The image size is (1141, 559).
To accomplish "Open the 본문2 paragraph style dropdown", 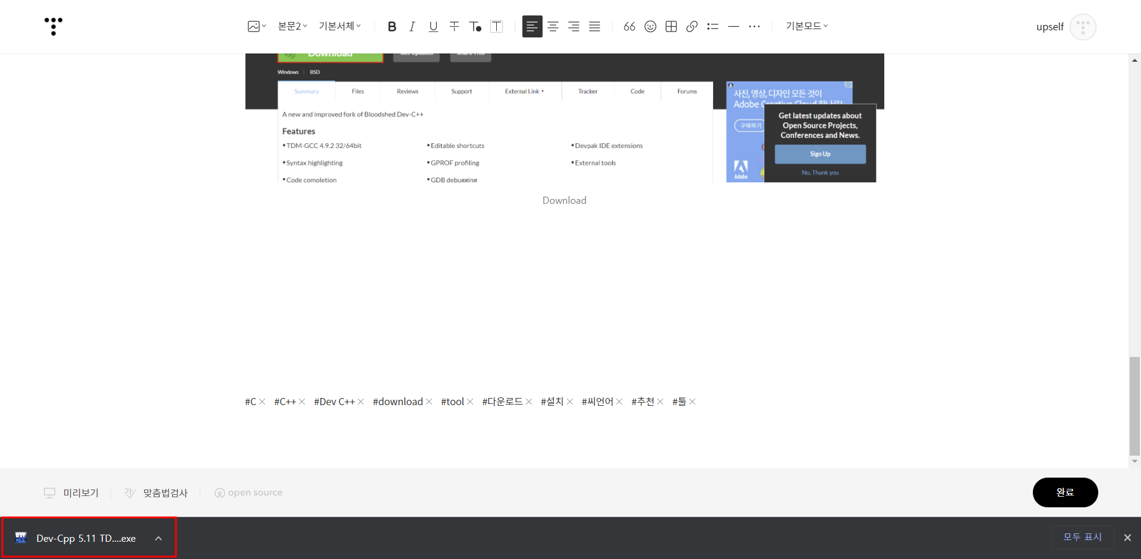I will (x=293, y=26).
